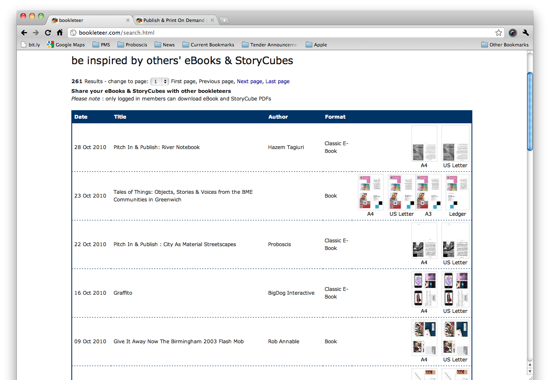The height and width of the screenshot is (380, 550).
Task: Open Tales of Things US Letter thumbnail
Action: (402, 192)
